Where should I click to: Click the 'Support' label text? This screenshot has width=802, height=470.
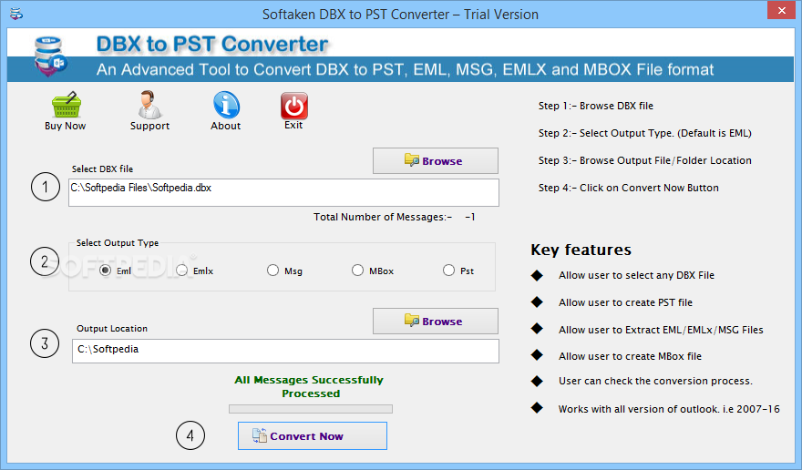[x=149, y=126]
